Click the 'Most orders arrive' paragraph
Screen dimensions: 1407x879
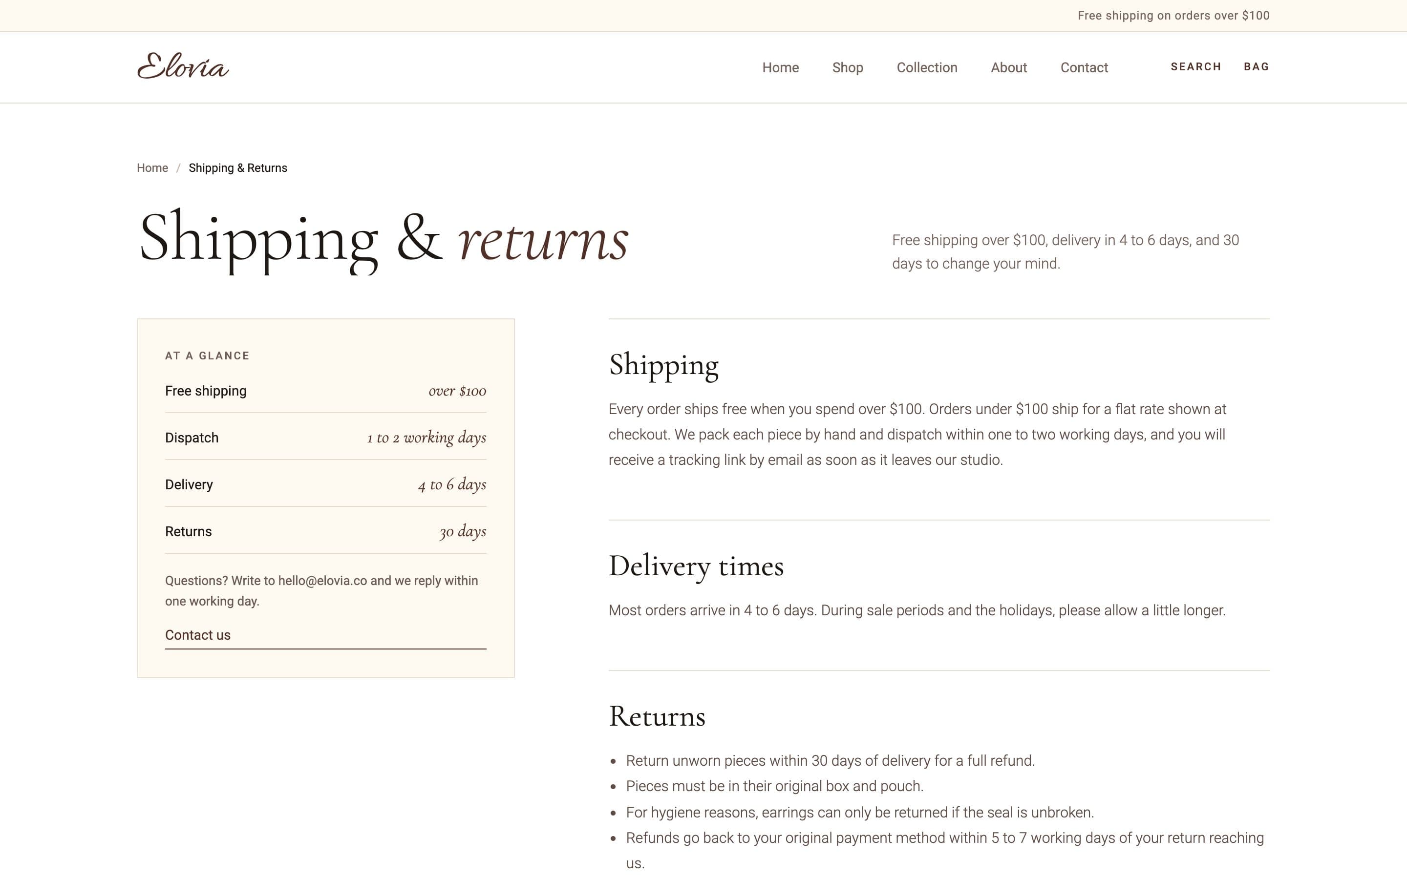pos(917,610)
